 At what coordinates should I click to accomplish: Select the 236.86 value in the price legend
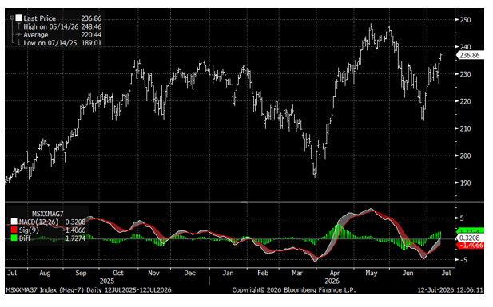pos(91,18)
